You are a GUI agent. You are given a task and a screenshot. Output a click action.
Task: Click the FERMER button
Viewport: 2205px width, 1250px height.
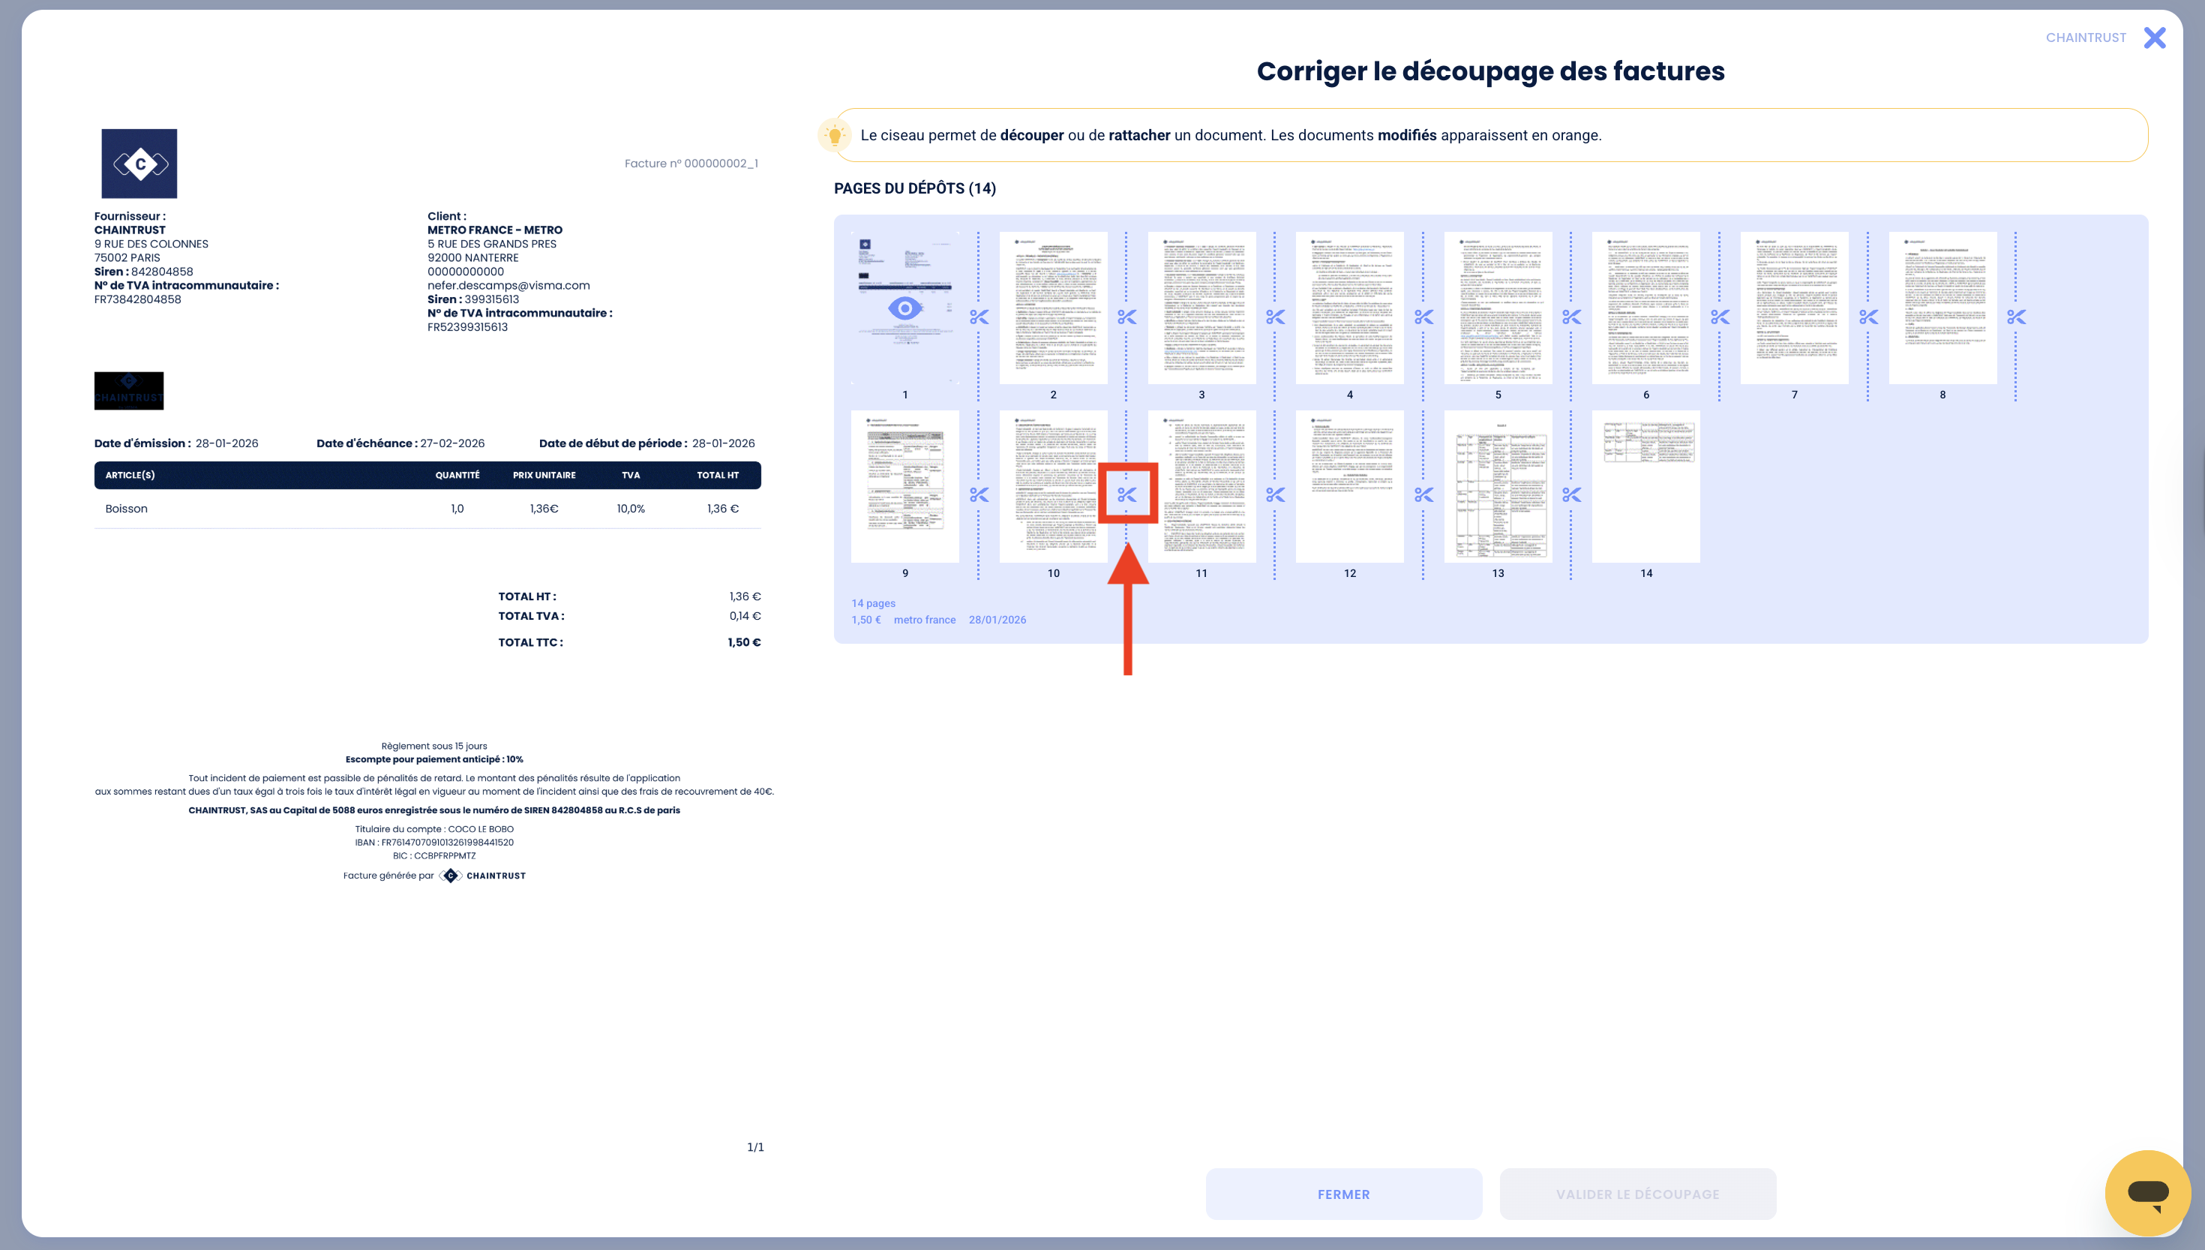pyautogui.click(x=1343, y=1193)
